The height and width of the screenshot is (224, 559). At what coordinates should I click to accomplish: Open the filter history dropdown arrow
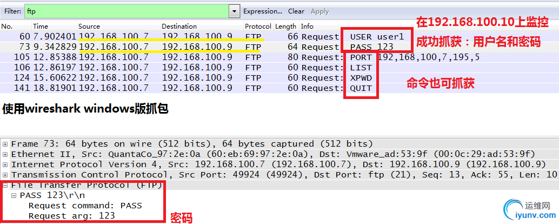(234, 11)
